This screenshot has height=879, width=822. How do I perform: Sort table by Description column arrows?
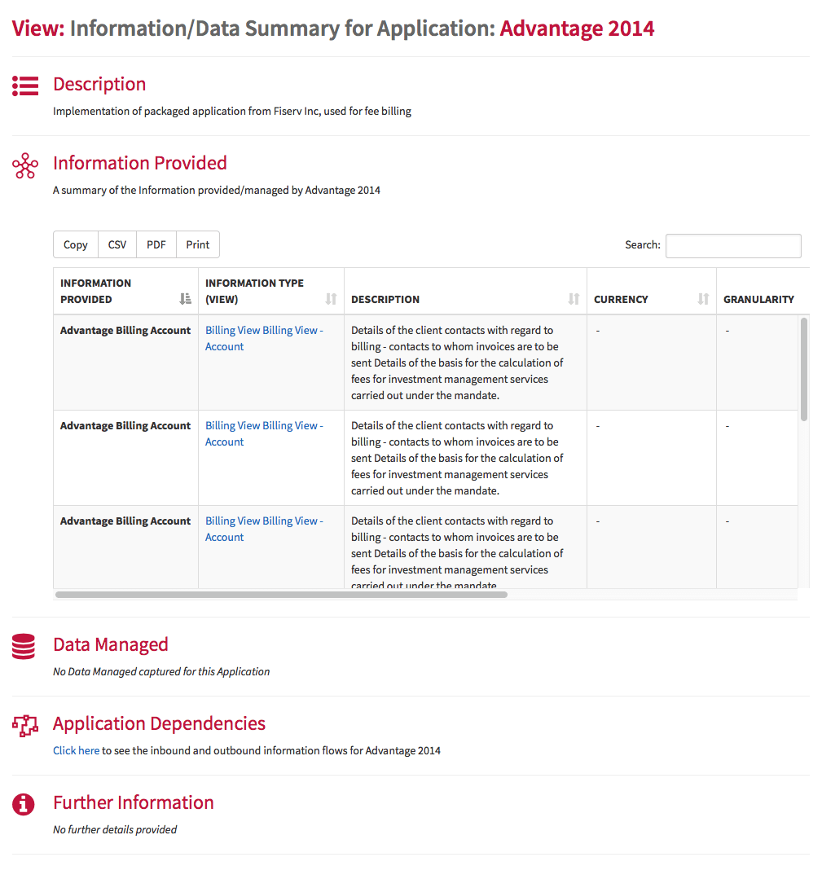click(574, 299)
